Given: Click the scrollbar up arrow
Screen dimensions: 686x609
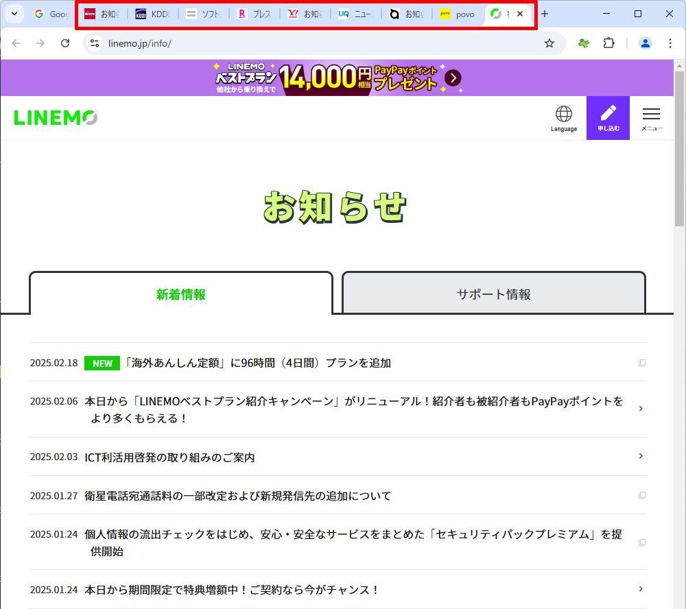Looking at the screenshot, I should pos(679,66).
